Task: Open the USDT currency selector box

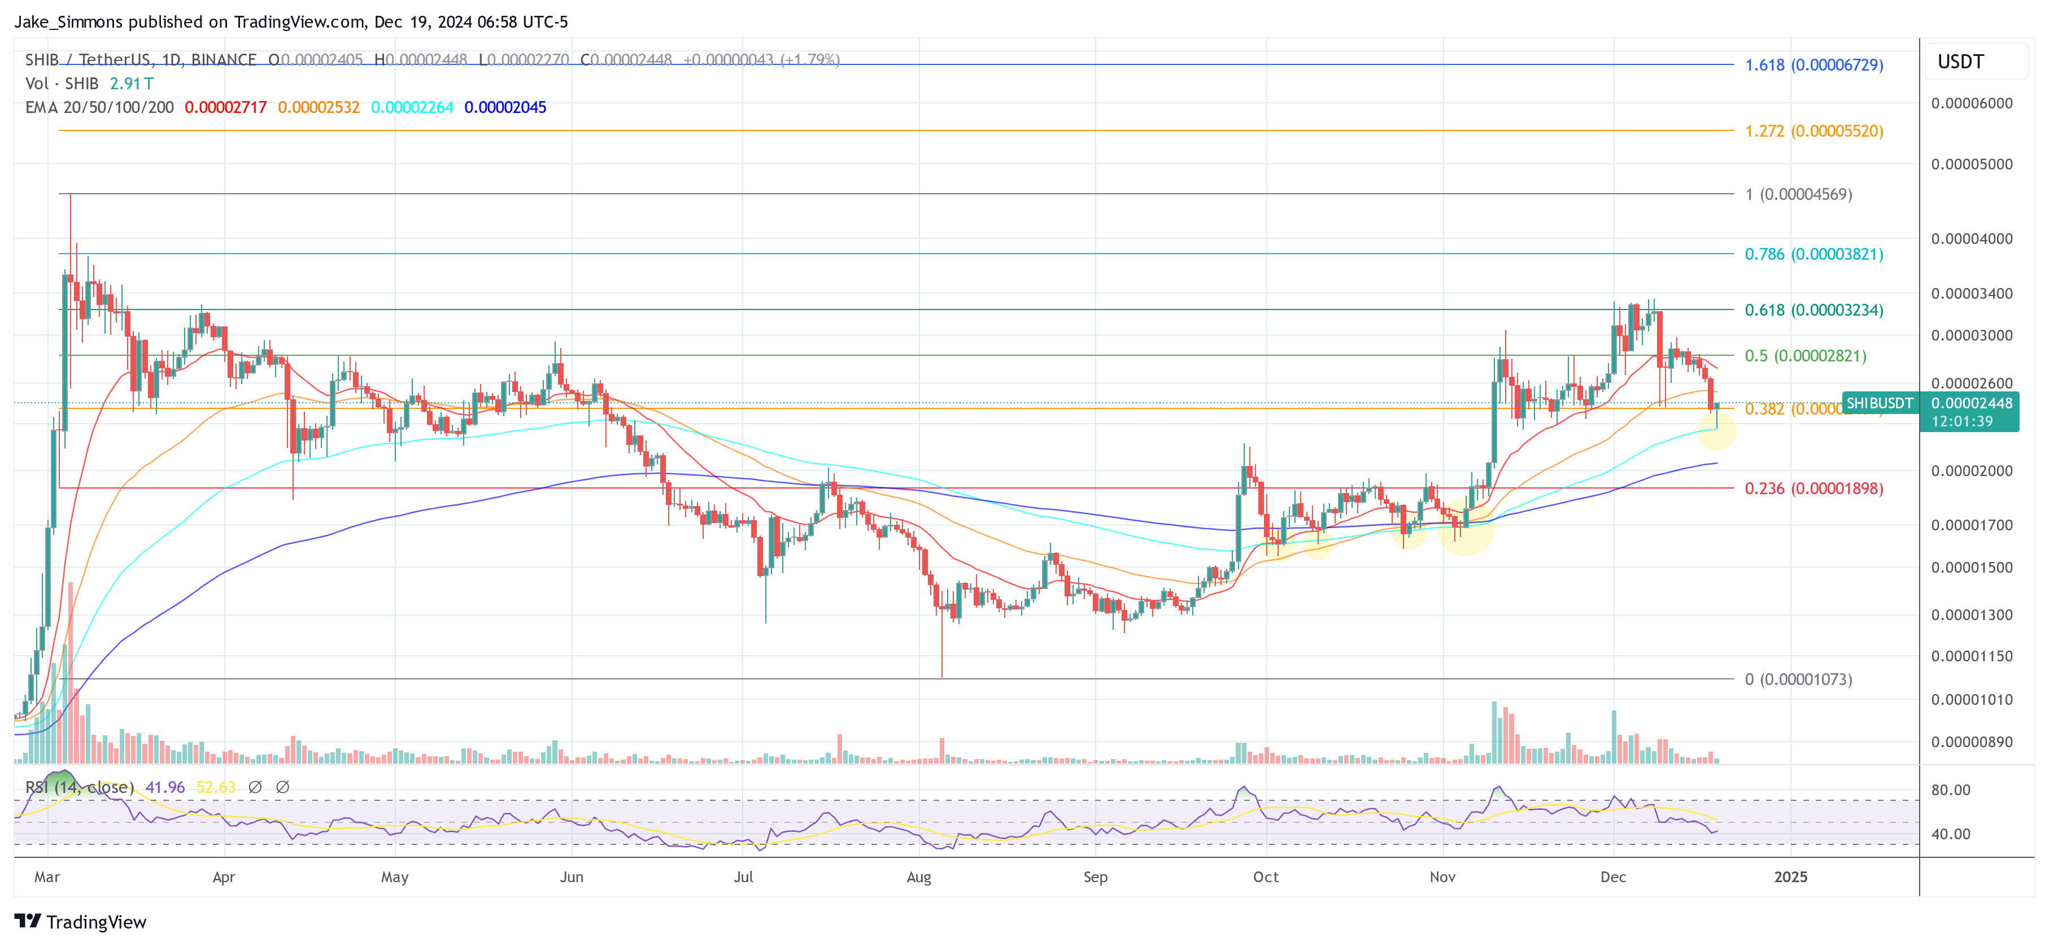Action: [1976, 62]
